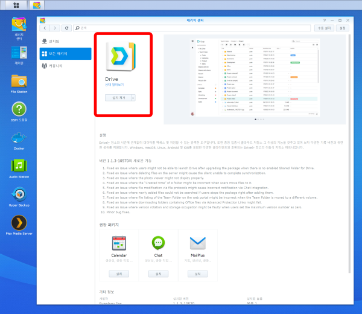Click the Drive package icon
This screenshot has width=362, height=314.
121,56
